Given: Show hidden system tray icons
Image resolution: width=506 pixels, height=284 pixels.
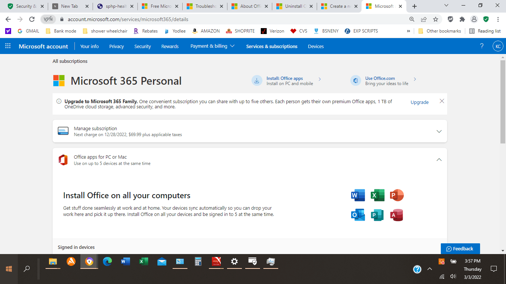Looking at the screenshot, I should [x=430, y=269].
